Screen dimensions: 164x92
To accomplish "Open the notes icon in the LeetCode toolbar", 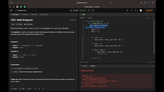I will click(93, 10).
